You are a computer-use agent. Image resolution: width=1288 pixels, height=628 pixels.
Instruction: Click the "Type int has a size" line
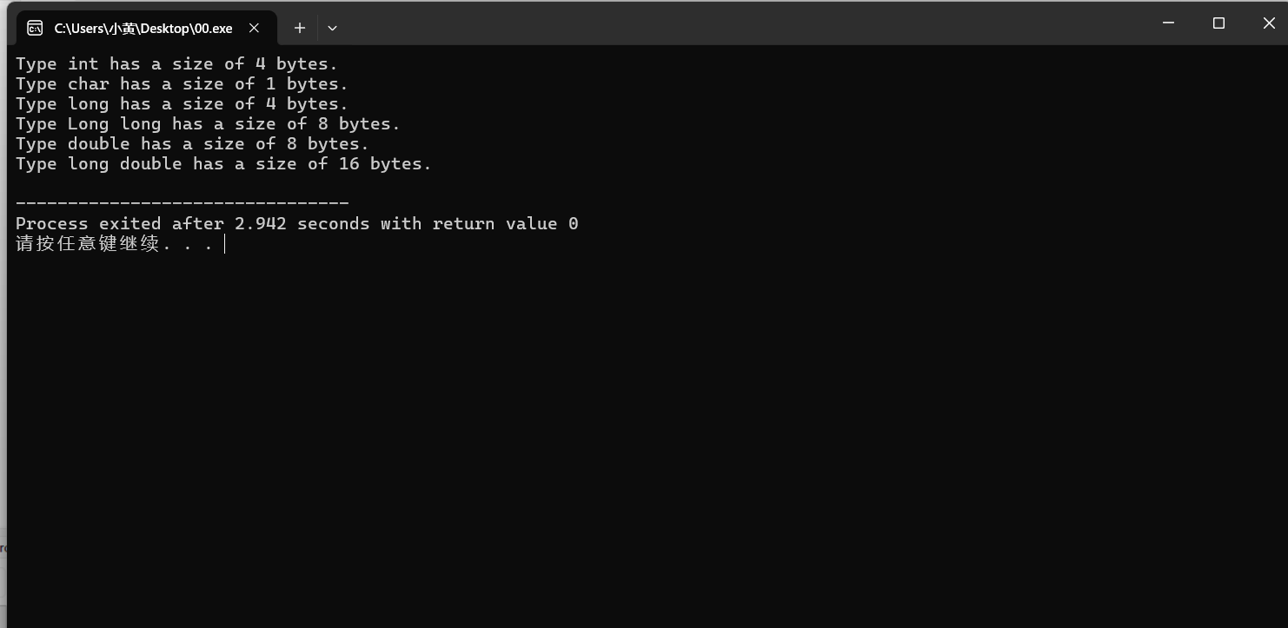(x=176, y=64)
